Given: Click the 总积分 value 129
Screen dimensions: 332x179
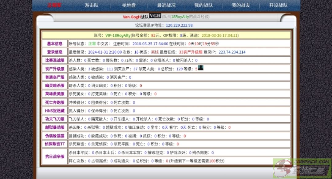Looking at the screenshot, I should click(x=179, y=69).
